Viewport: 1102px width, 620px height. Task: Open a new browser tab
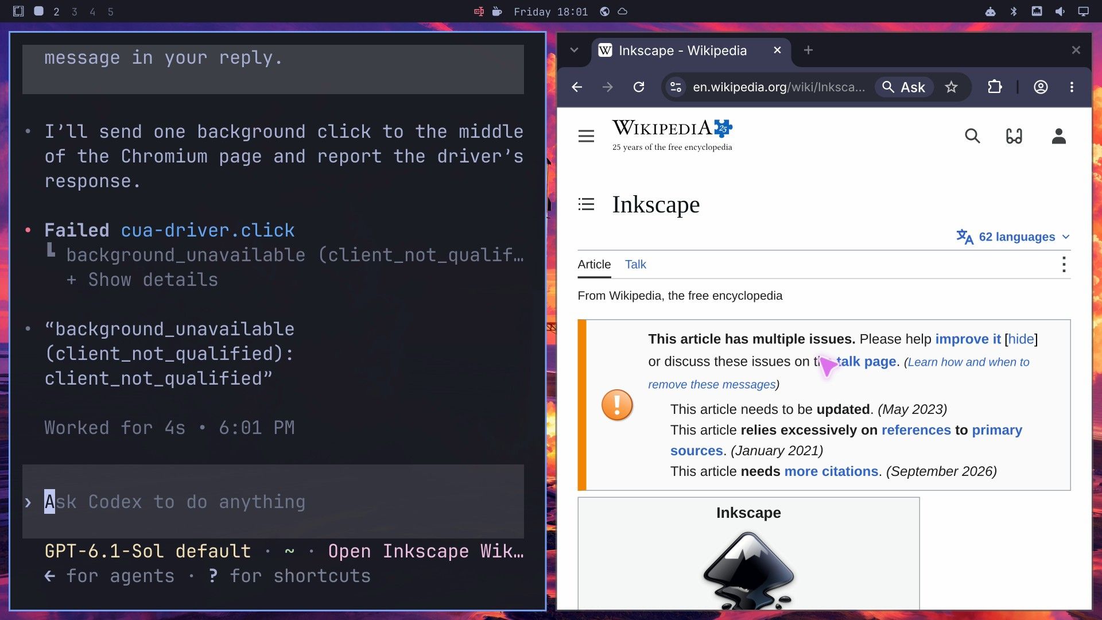pyautogui.click(x=808, y=51)
